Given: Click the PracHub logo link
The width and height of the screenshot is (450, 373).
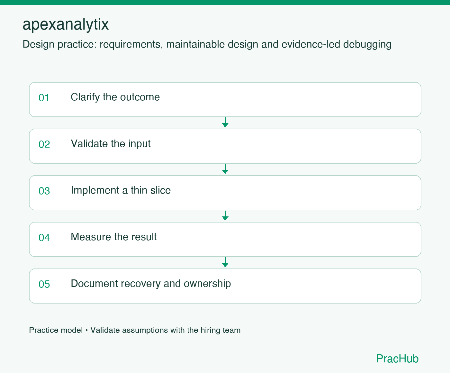Looking at the screenshot, I should point(397,359).
